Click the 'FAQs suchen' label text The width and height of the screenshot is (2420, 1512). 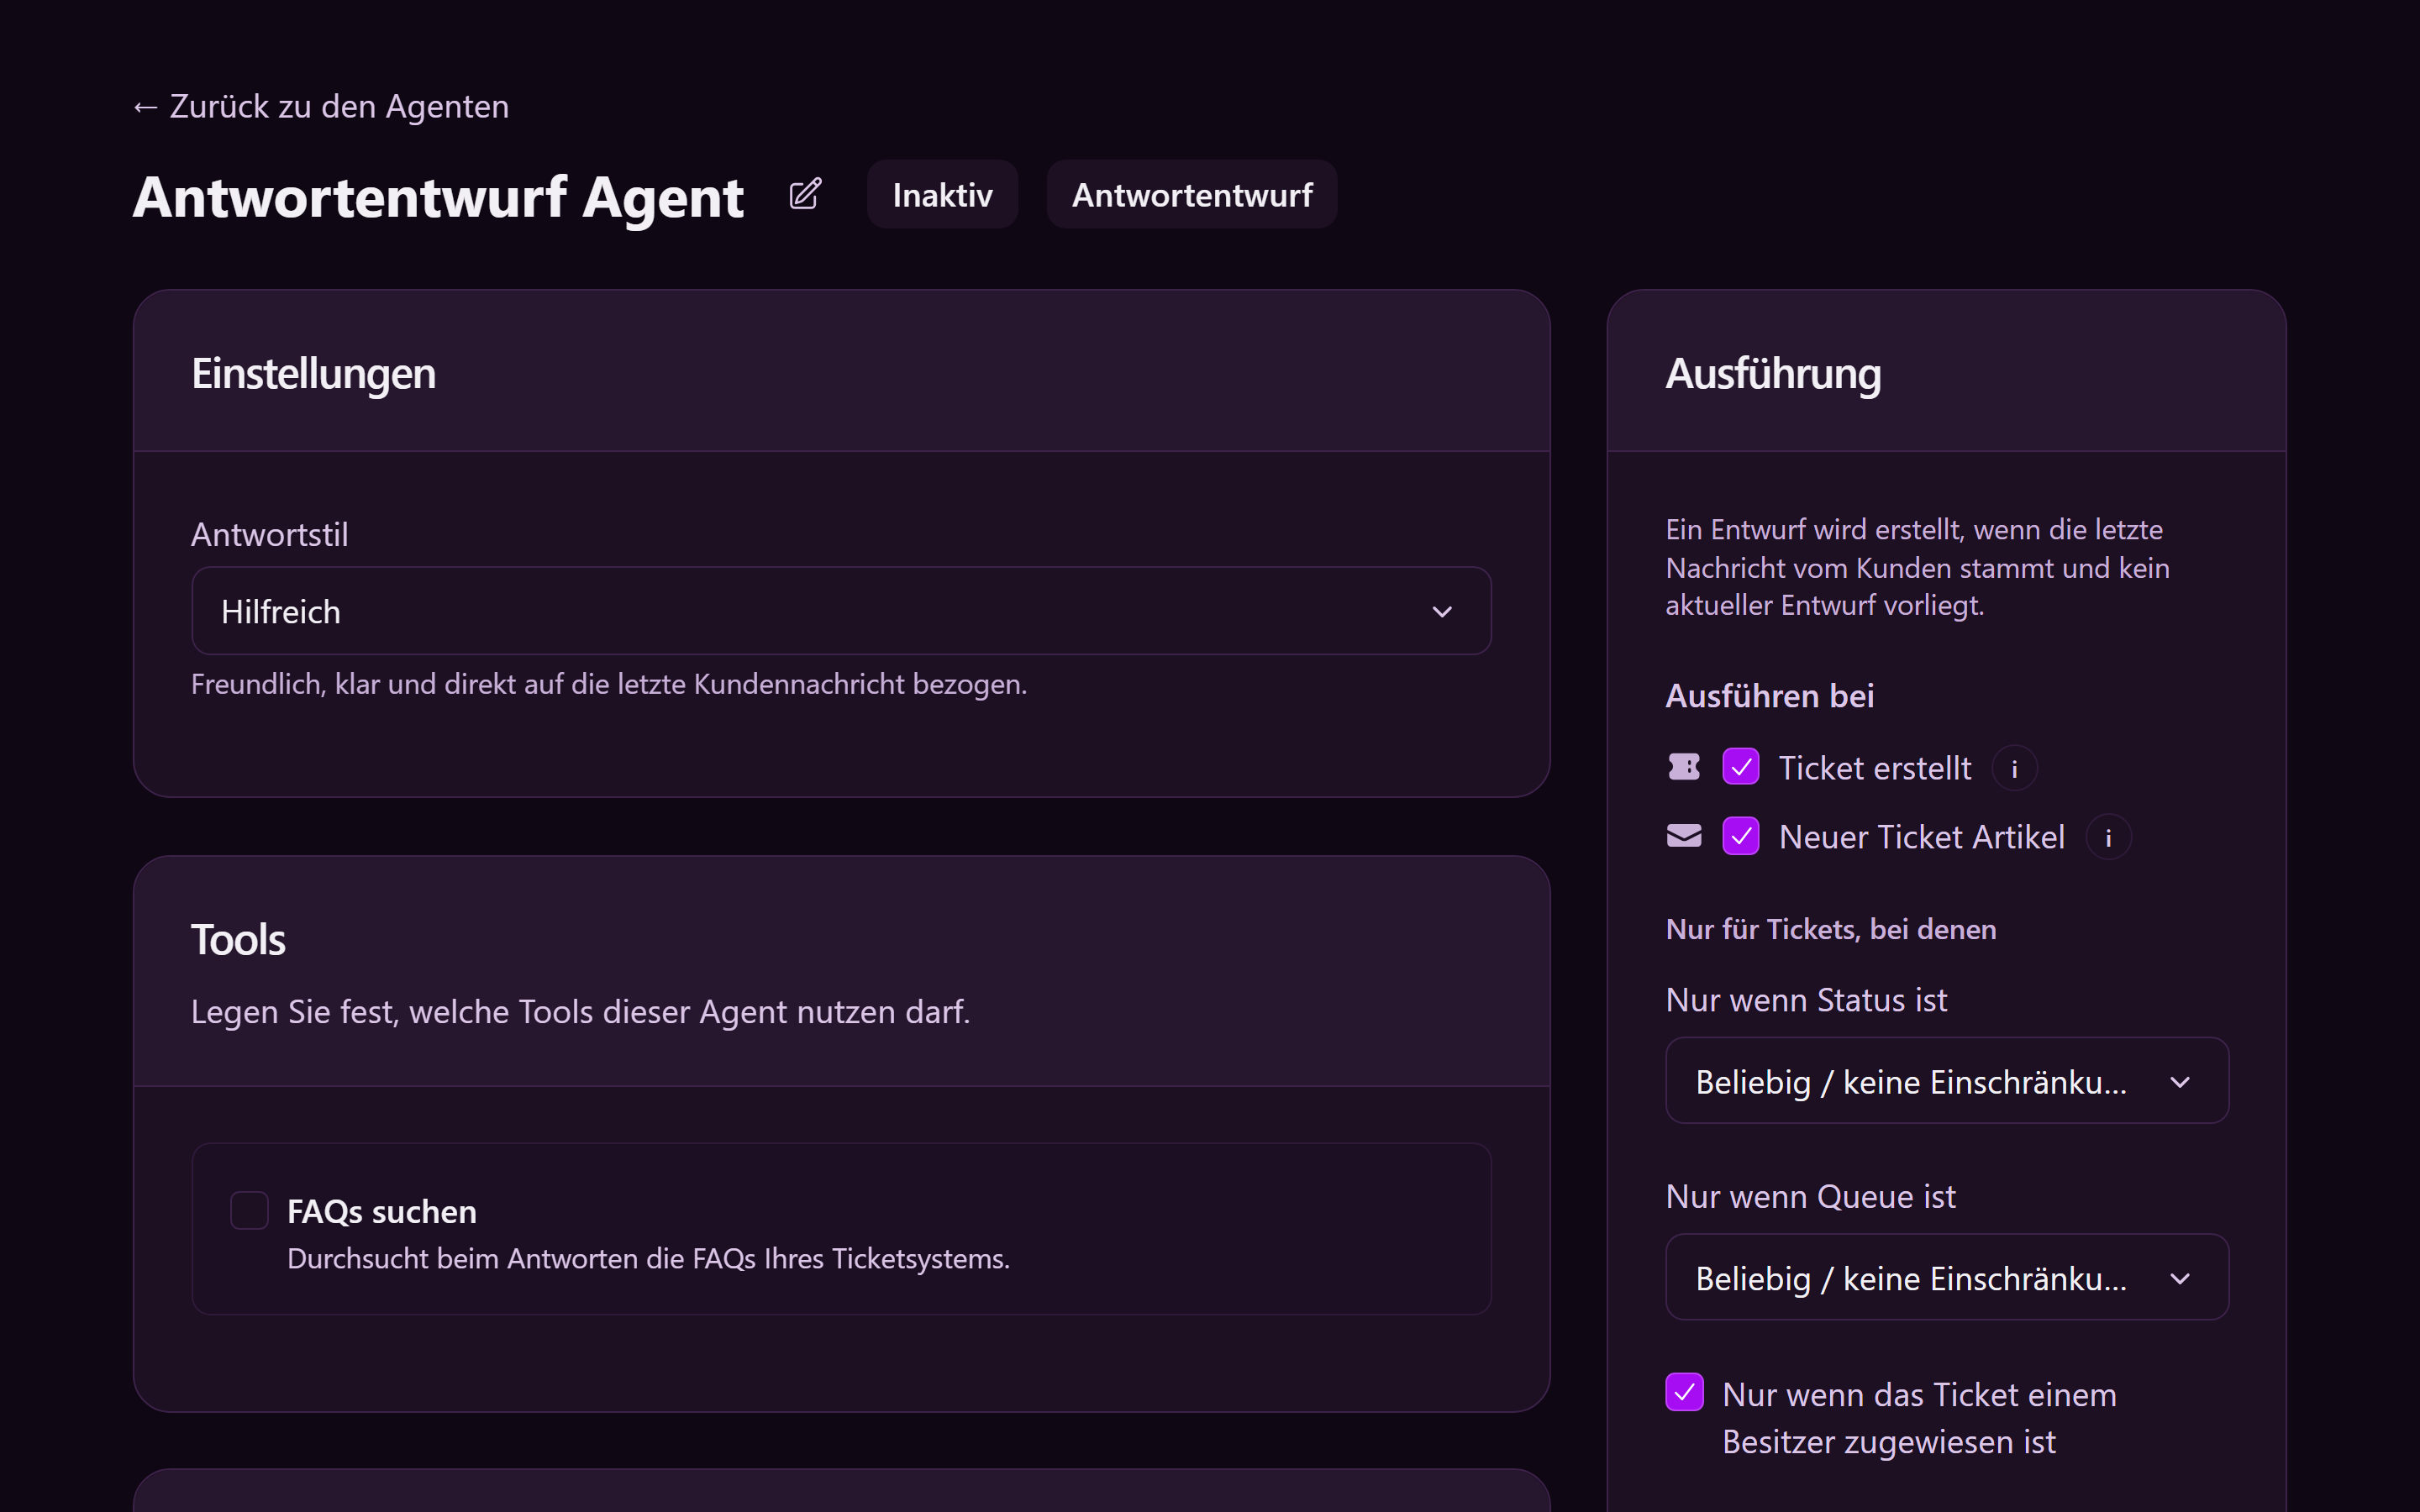(x=382, y=1211)
